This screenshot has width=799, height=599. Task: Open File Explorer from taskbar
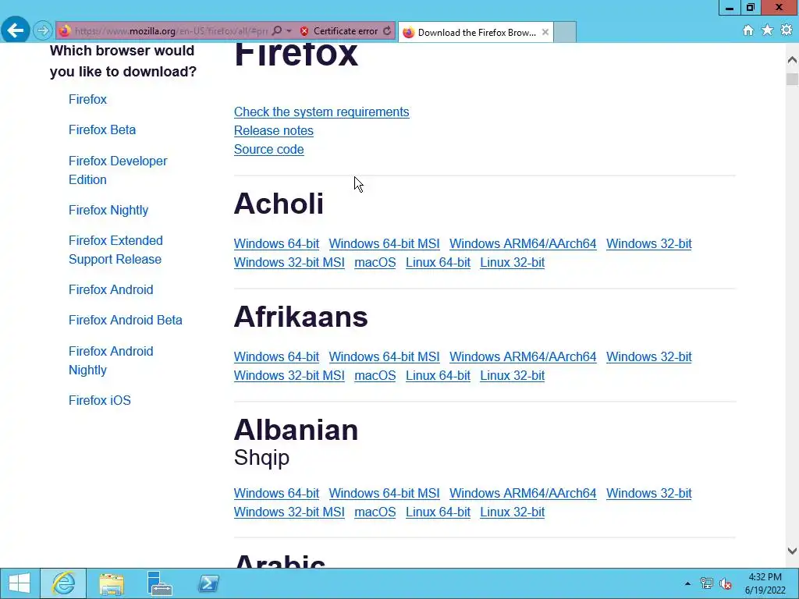111,583
